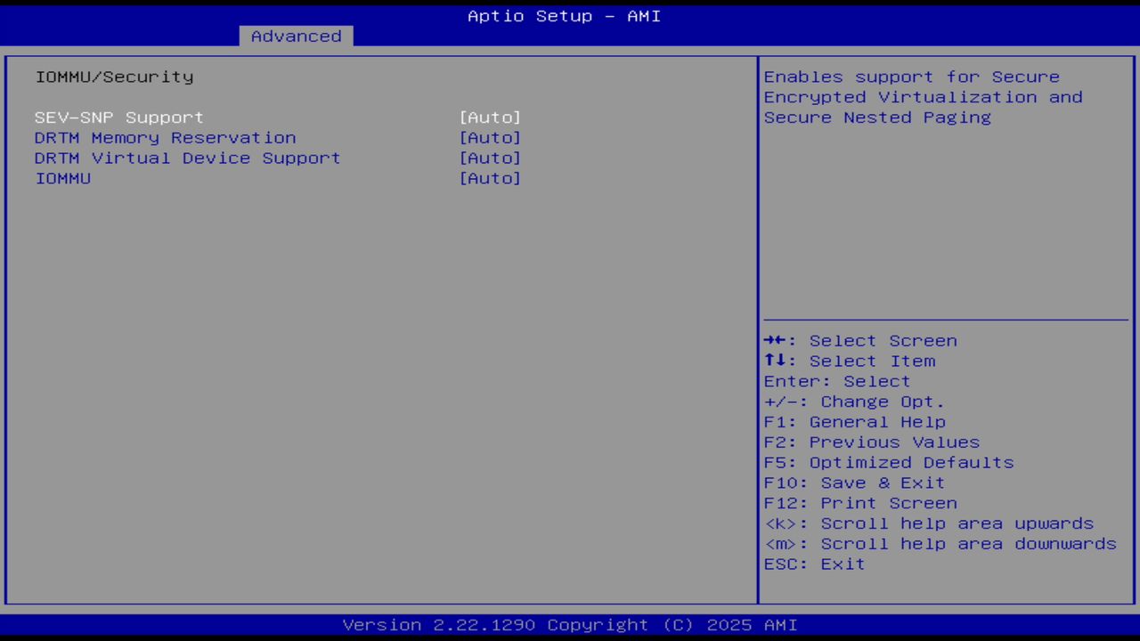Click the Select Screen key hint
1140x641 pixels.
coord(860,341)
